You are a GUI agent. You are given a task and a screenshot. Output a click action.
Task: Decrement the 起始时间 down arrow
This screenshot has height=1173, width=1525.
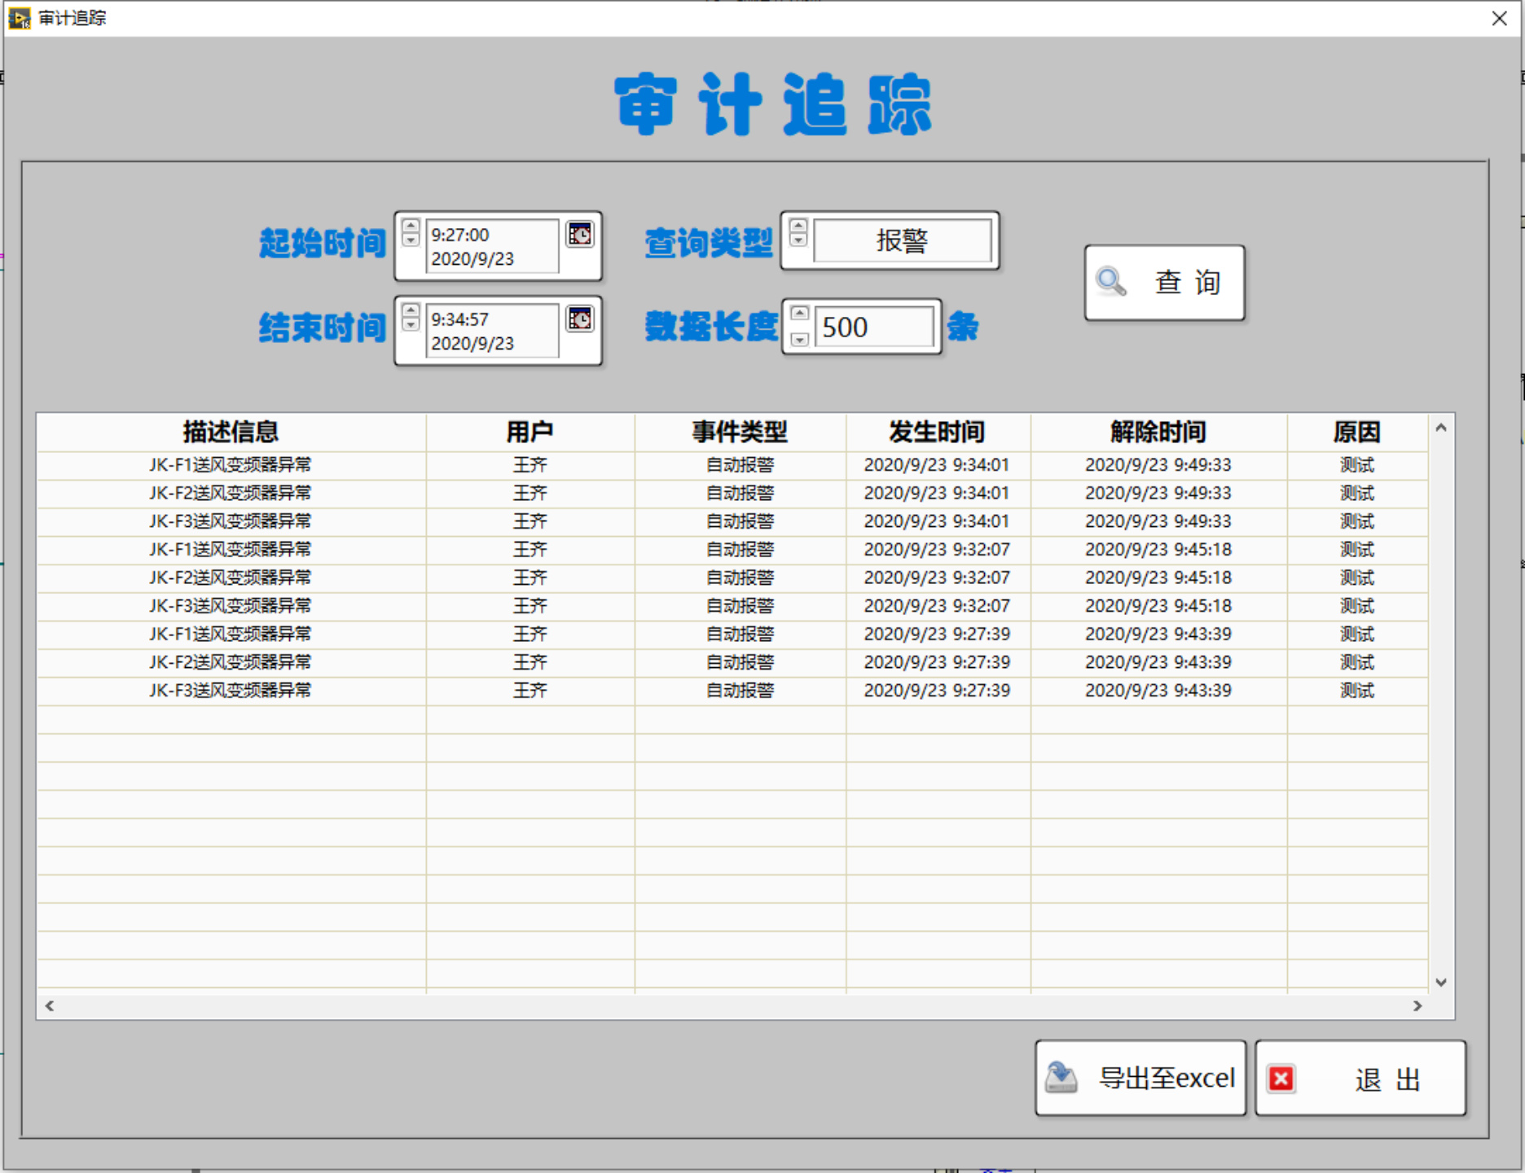[x=411, y=239]
